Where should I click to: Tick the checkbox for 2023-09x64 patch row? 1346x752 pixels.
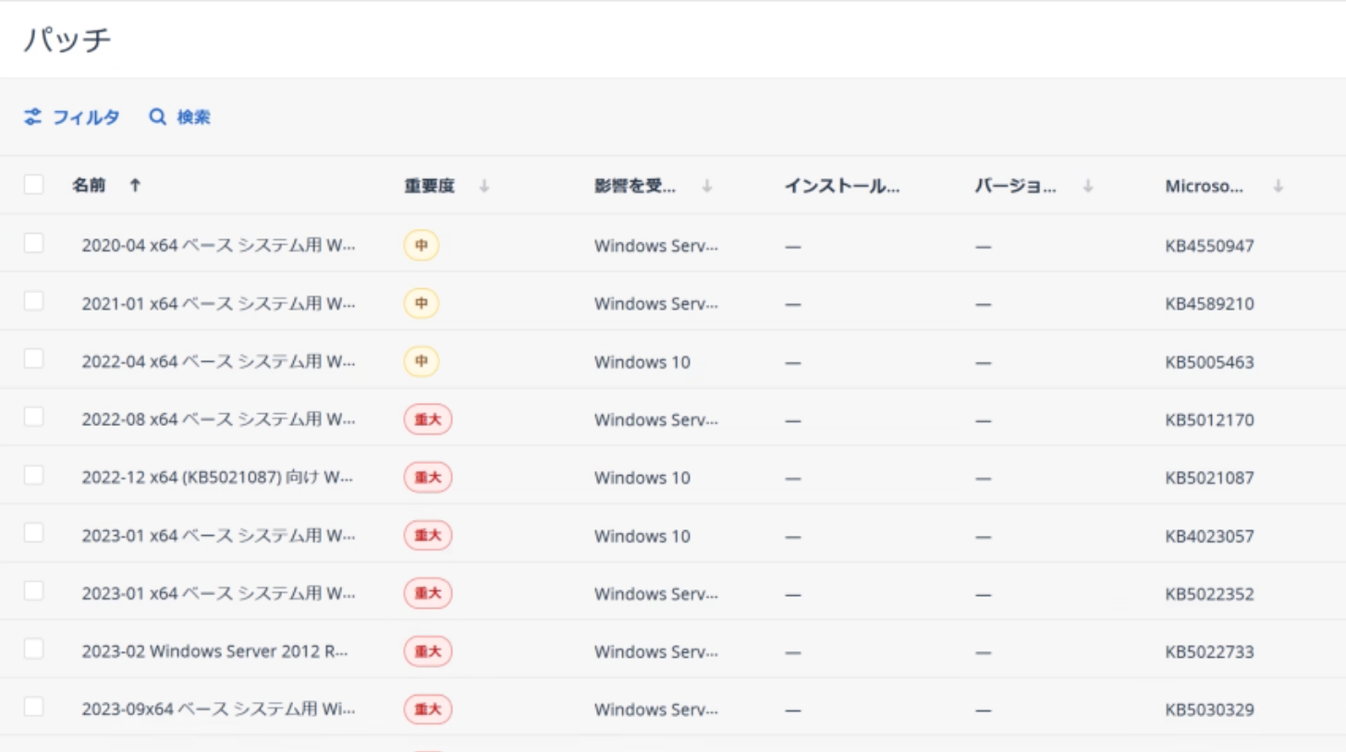tap(33, 707)
